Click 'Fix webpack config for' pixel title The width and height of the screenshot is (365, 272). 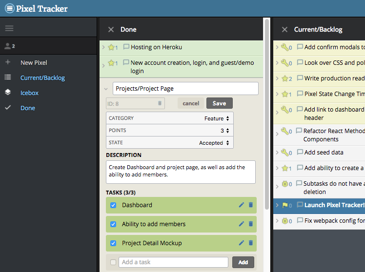335,221
